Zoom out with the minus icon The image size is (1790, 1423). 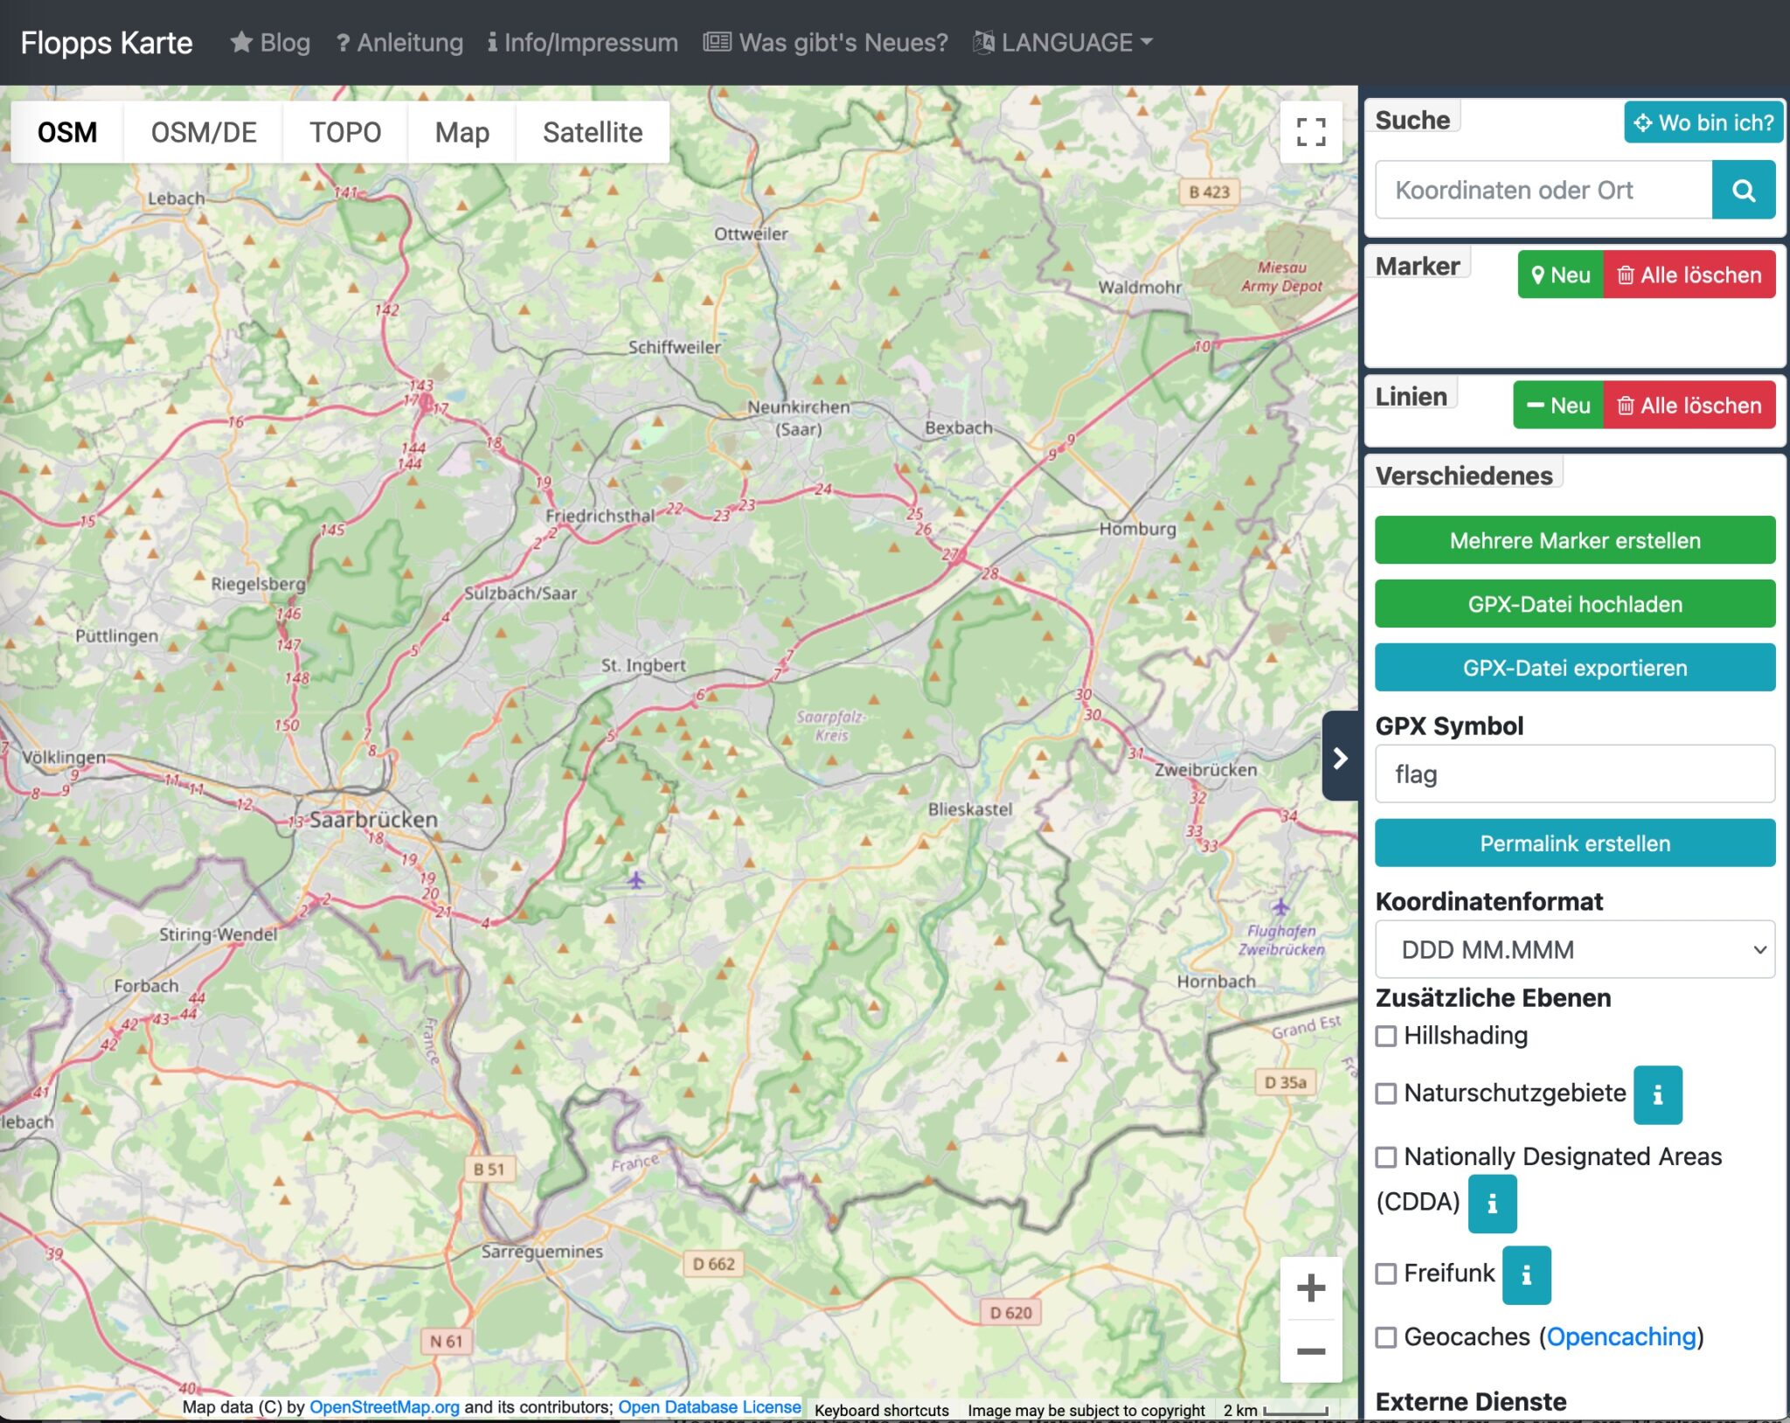(1310, 1351)
